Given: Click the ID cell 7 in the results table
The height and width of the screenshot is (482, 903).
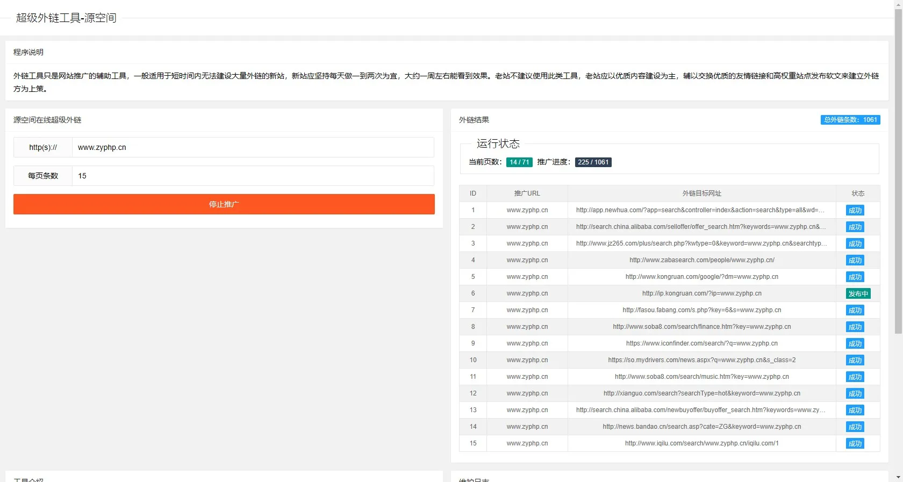Looking at the screenshot, I should coord(473,310).
